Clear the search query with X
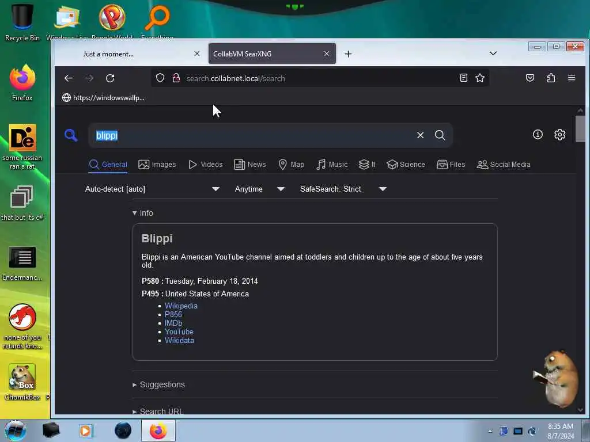590x442 pixels. coord(420,135)
